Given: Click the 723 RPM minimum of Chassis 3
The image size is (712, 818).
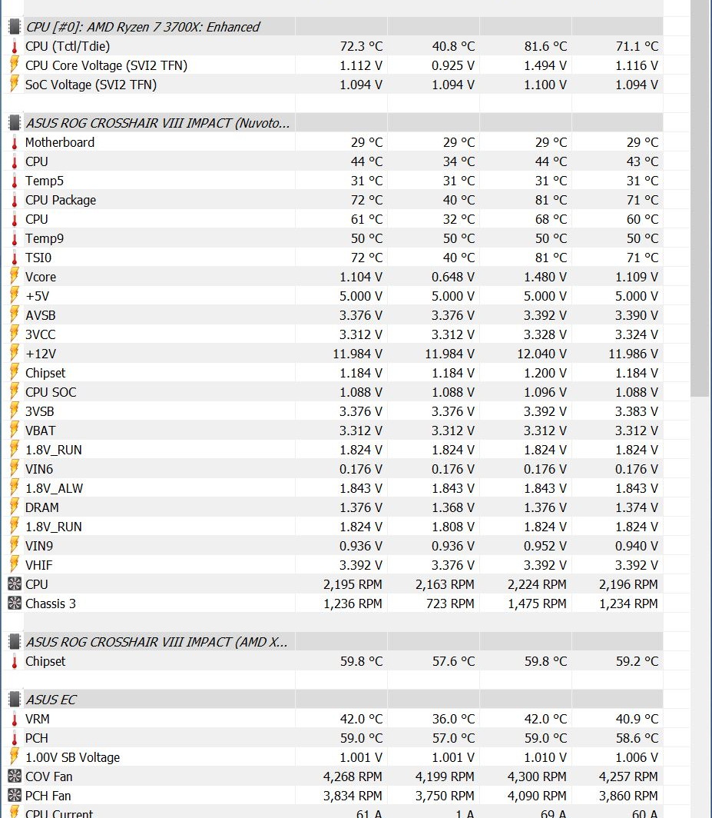Looking at the screenshot, I should (x=450, y=604).
